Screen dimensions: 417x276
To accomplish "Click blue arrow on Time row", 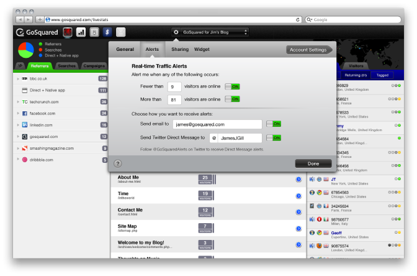I will coord(298,196).
